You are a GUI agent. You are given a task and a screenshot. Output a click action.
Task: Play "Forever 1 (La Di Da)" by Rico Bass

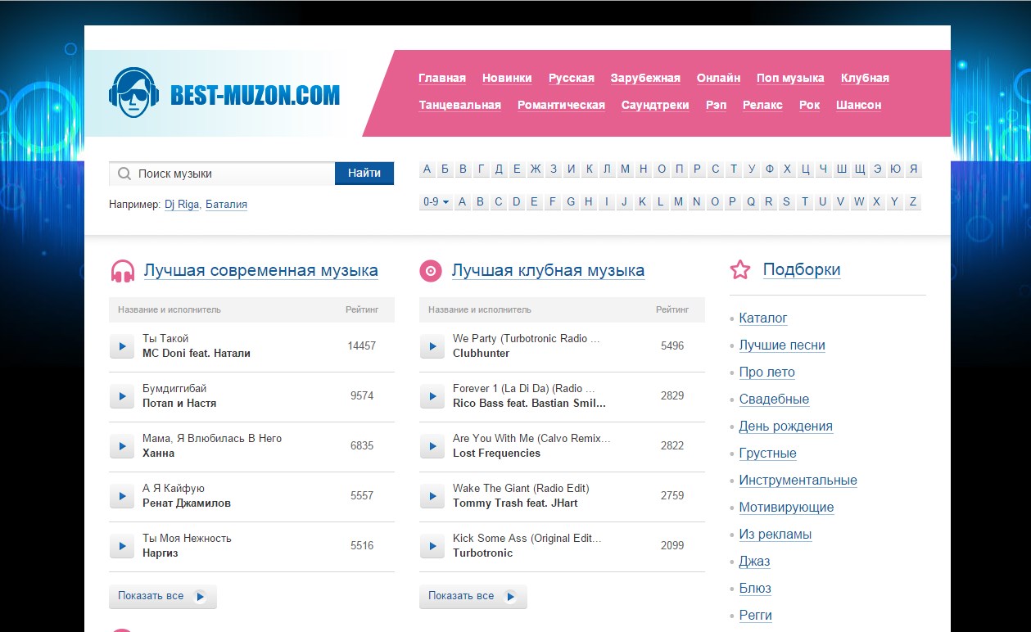point(432,396)
